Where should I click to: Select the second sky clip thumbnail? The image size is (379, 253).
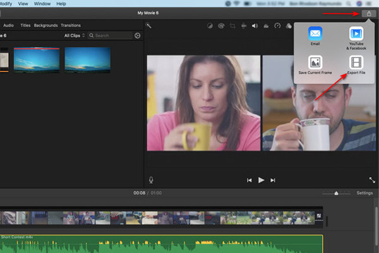[88, 60]
